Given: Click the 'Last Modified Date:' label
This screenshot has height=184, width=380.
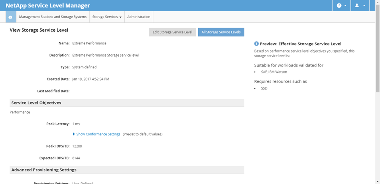Looking at the screenshot, I should point(53,91).
